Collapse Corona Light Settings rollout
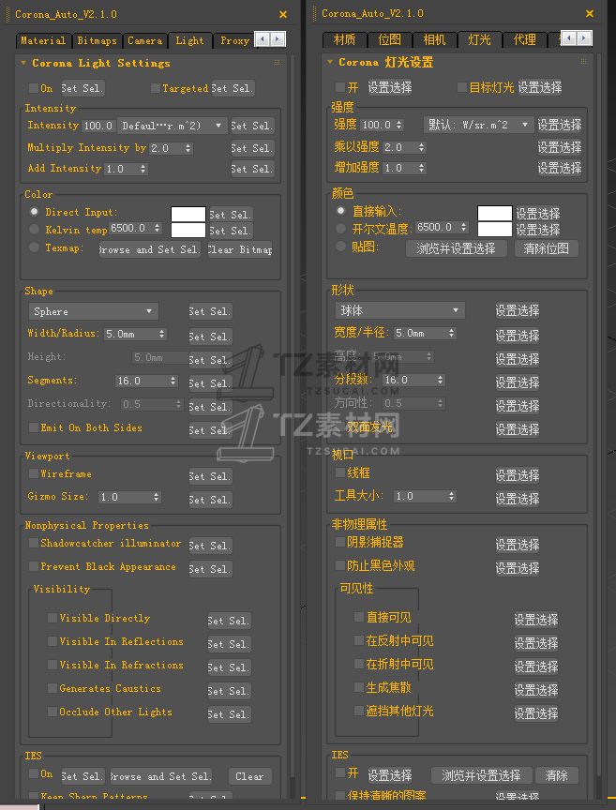616x810 pixels. click(x=23, y=63)
